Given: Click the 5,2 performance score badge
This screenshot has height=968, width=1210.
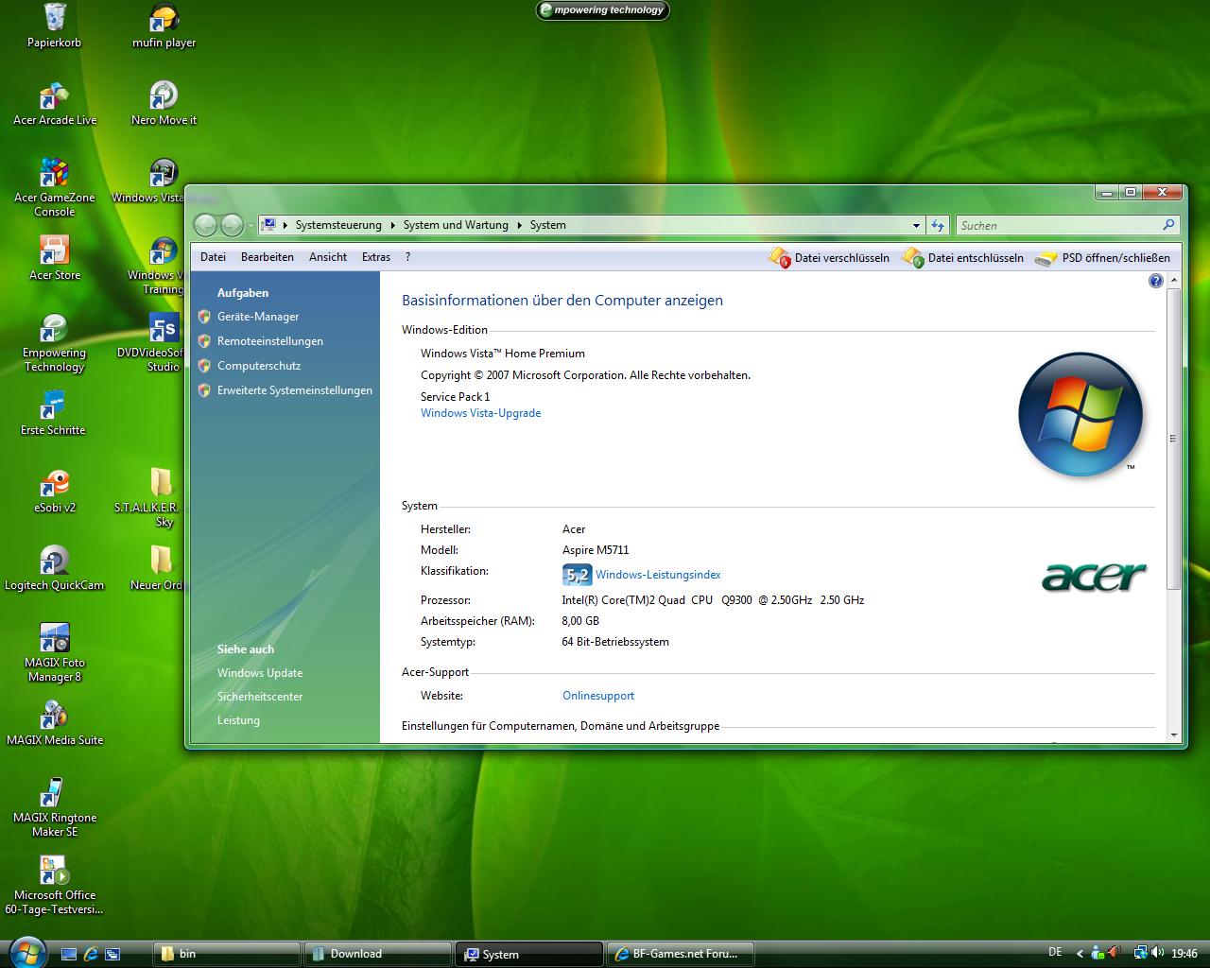Looking at the screenshot, I should click(577, 575).
